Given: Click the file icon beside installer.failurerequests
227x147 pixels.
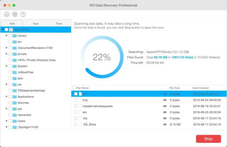Looking at the screenshot, I should [80, 106].
